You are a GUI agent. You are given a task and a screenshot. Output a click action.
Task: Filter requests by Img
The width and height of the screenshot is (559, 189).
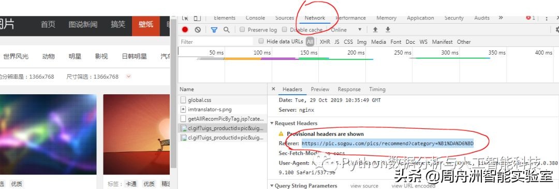click(x=362, y=42)
